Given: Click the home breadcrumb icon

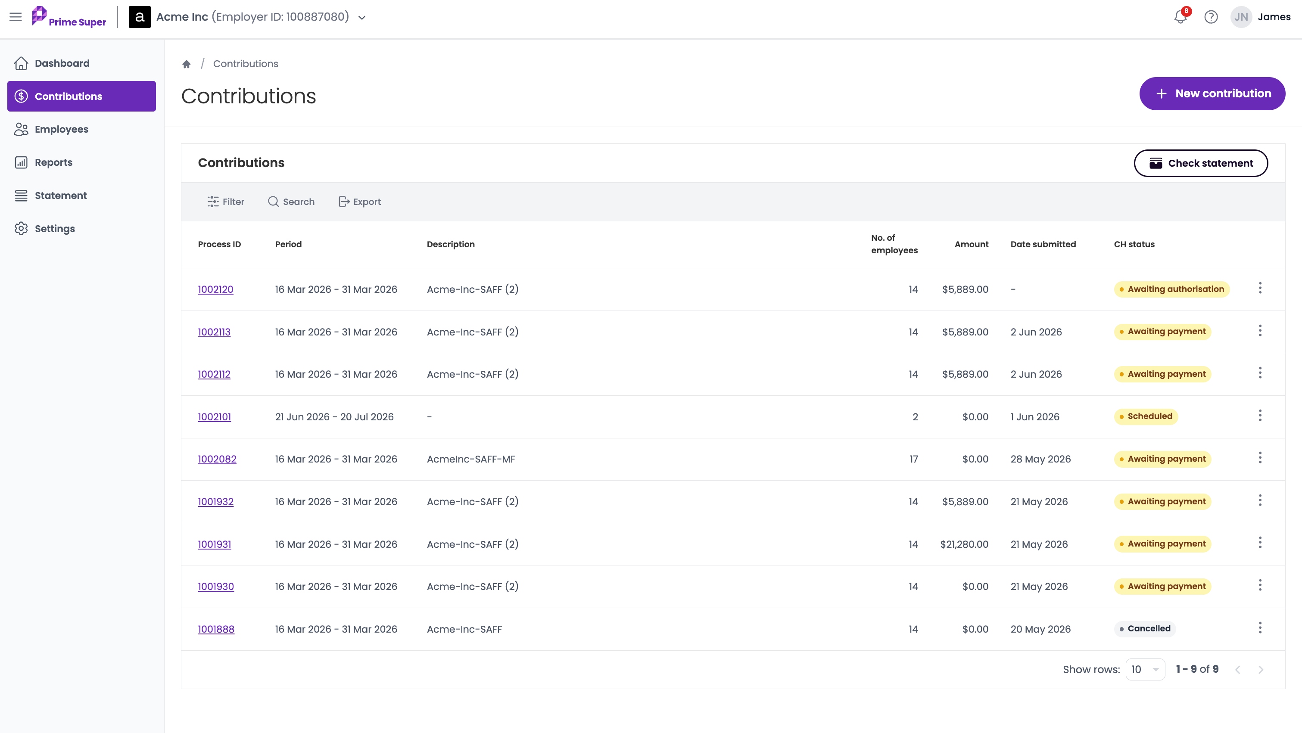Looking at the screenshot, I should point(187,64).
